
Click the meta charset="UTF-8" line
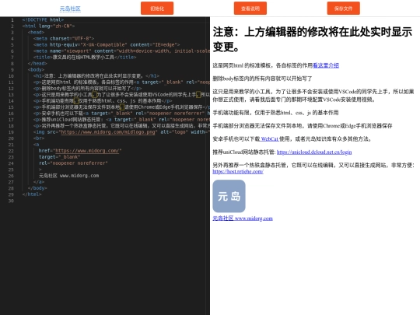pyautogui.click(x=64, y=39)
